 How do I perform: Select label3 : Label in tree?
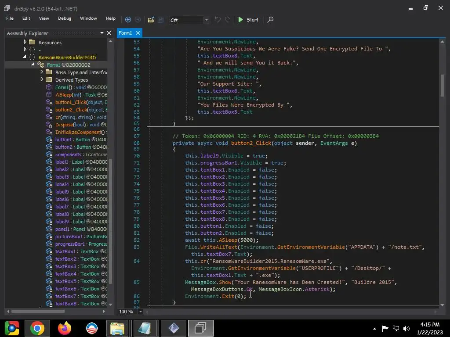point(81,177)
